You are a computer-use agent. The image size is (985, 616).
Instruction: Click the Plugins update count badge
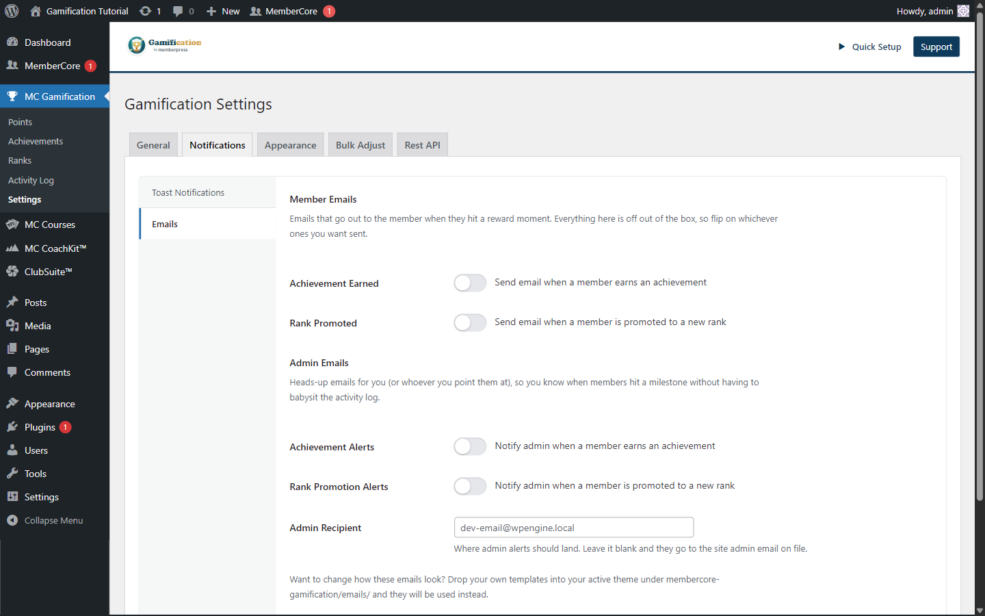tap(66, 427)
